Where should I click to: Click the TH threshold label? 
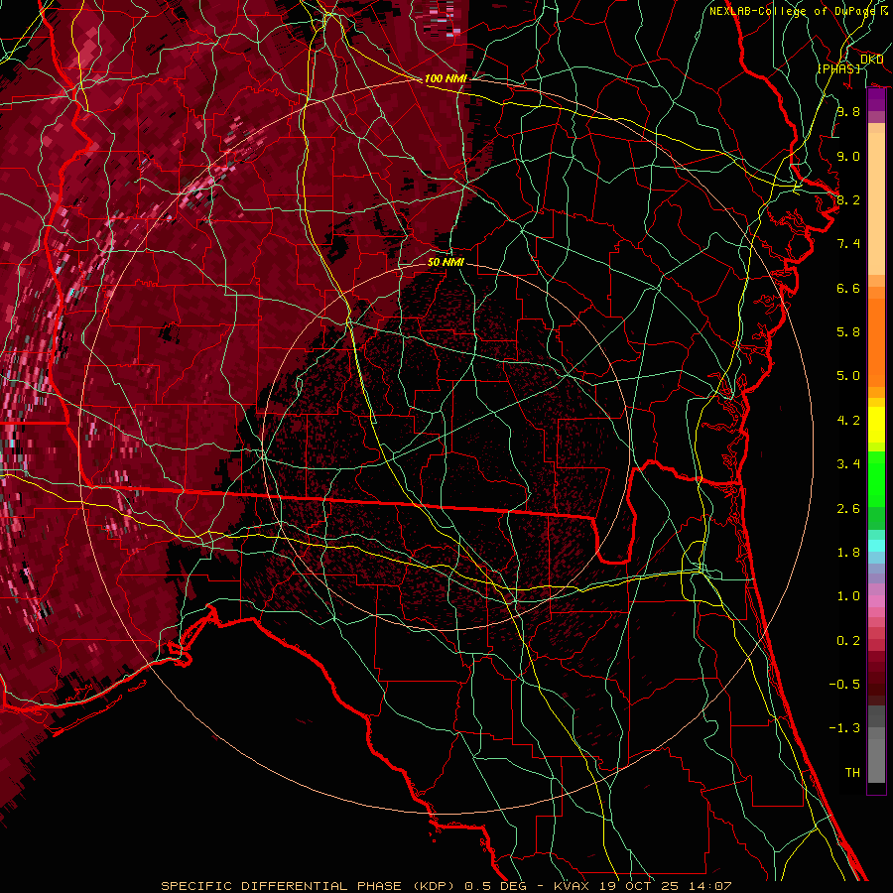click(x=852, y=773)
